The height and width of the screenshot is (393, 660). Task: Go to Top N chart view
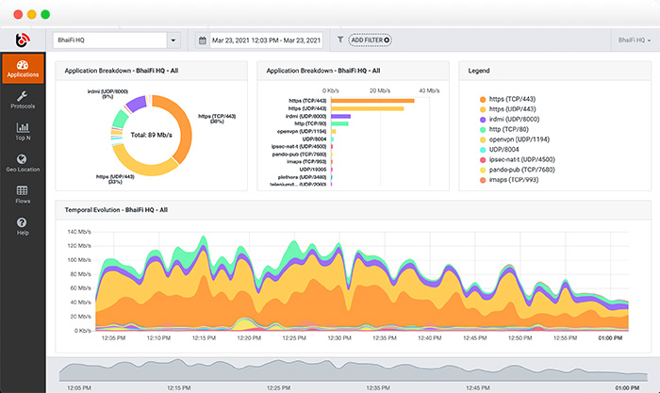pyautogui.click(x=21, y=132)
